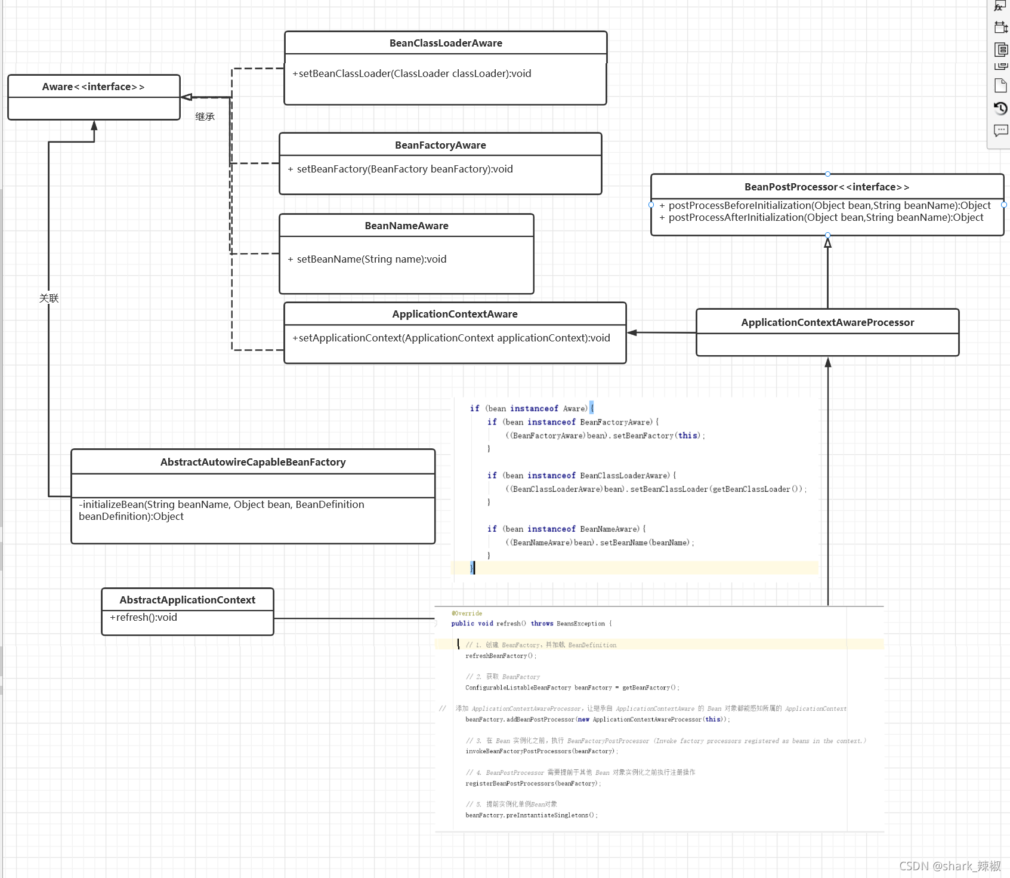
Task: Click the initializeBean method text
Action: pyautogui.click(x=221, y=510)
